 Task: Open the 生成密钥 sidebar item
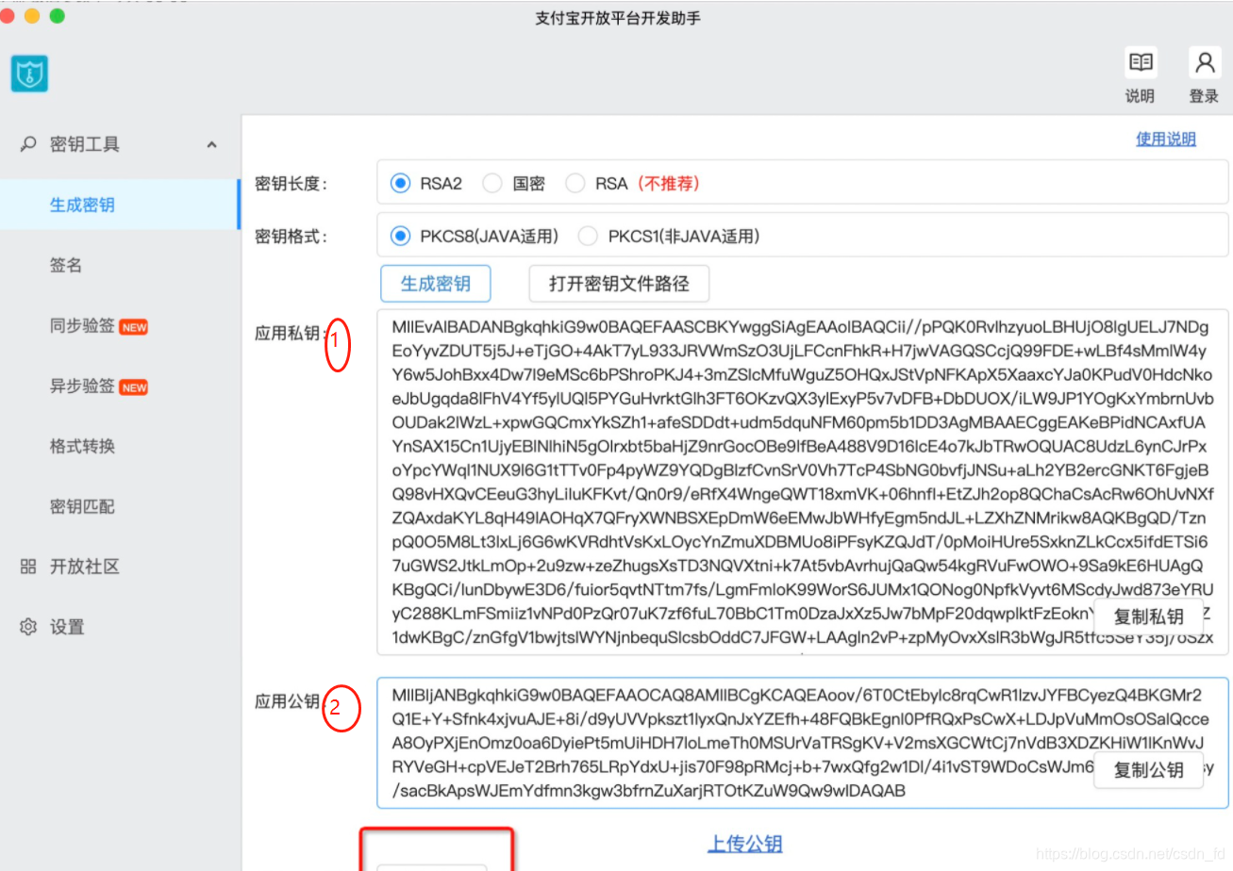(x=120, y=205)
